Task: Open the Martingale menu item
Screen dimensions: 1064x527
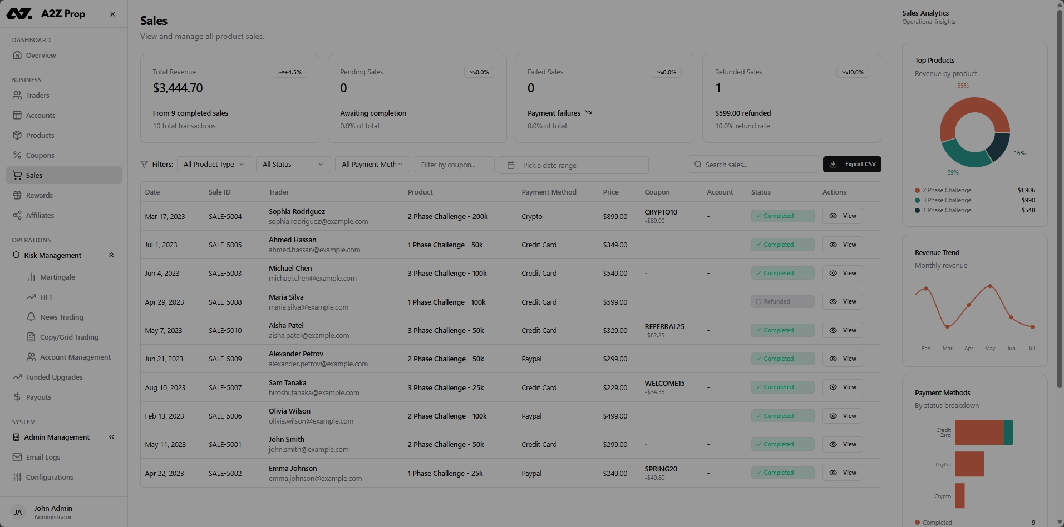Action: 57,277
